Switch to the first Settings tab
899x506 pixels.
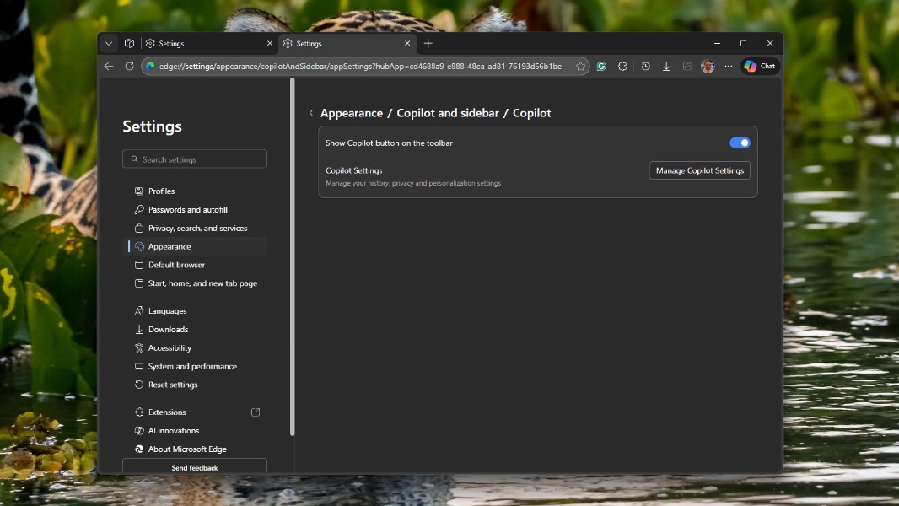202,44
